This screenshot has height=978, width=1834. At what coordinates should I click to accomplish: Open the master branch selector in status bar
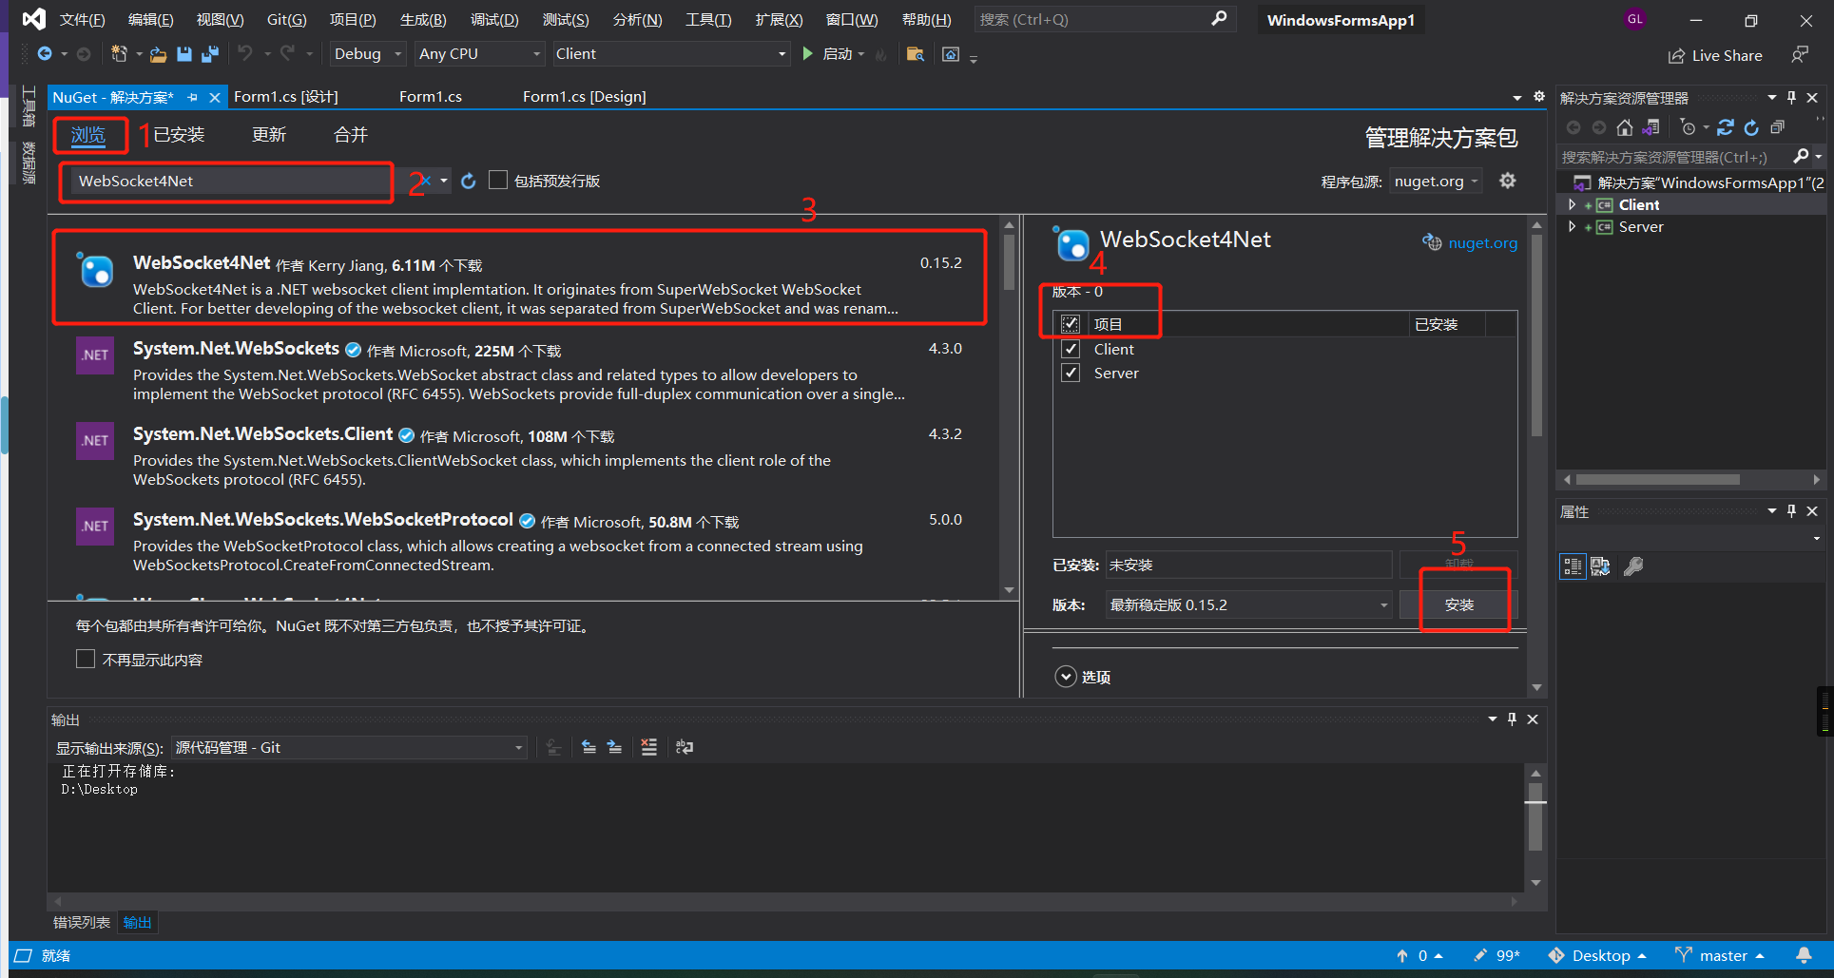point(1720,955)
